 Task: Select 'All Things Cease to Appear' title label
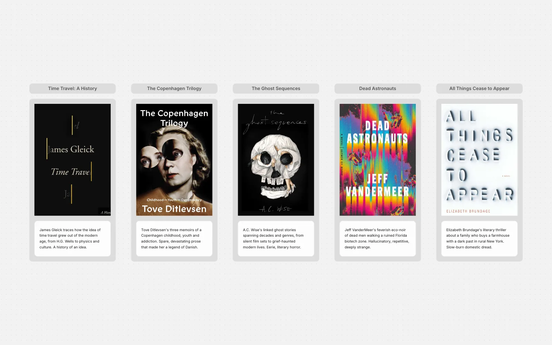click(x=480, y=88)
